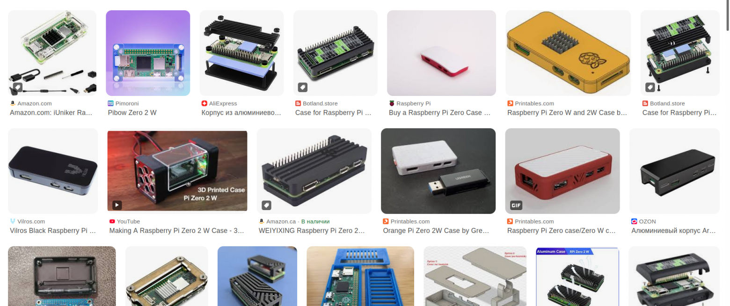Click the Vilros.com favicon icon
The width and height of the screenshot is (730, 306).
[13, 221]
